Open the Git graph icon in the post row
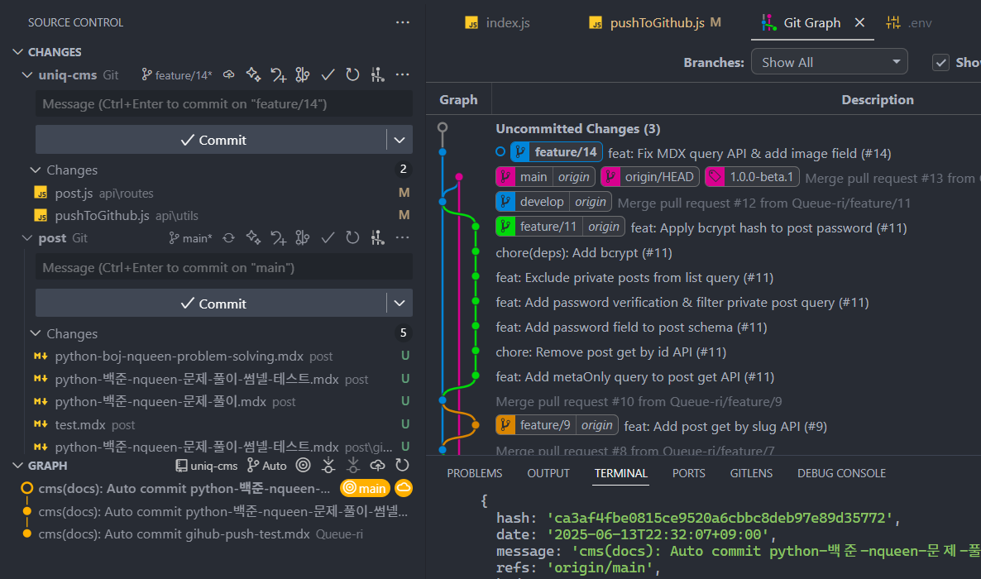The image size is (981, 579). pyautogui.click(x=377, y=238)
